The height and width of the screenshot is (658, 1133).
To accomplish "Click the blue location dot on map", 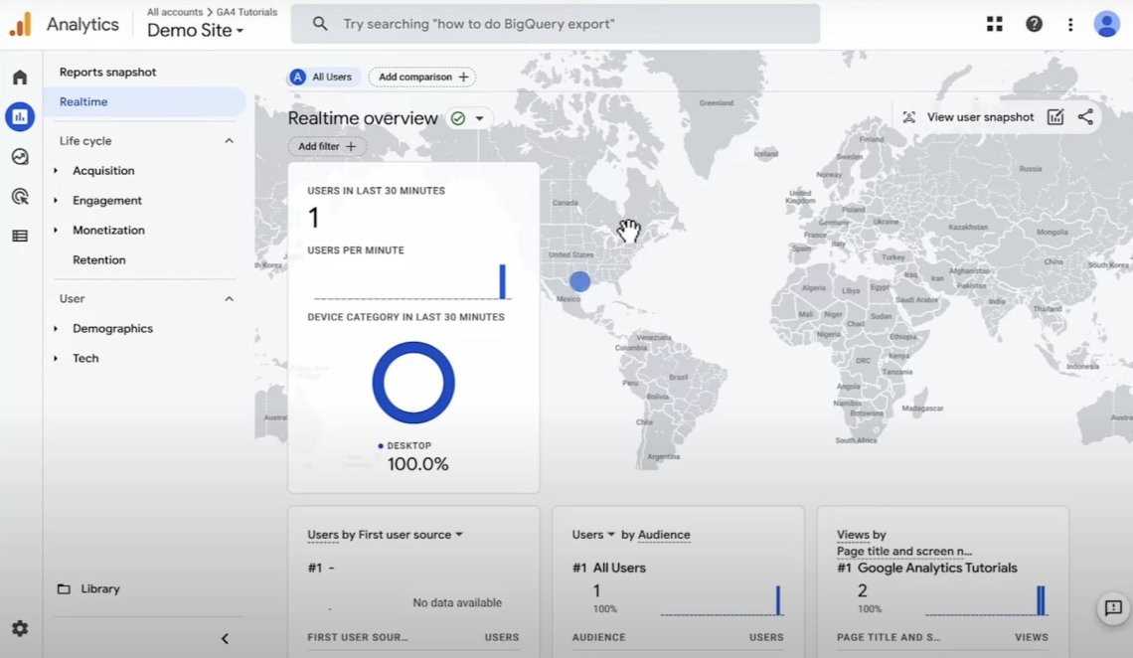I will 579,281.
